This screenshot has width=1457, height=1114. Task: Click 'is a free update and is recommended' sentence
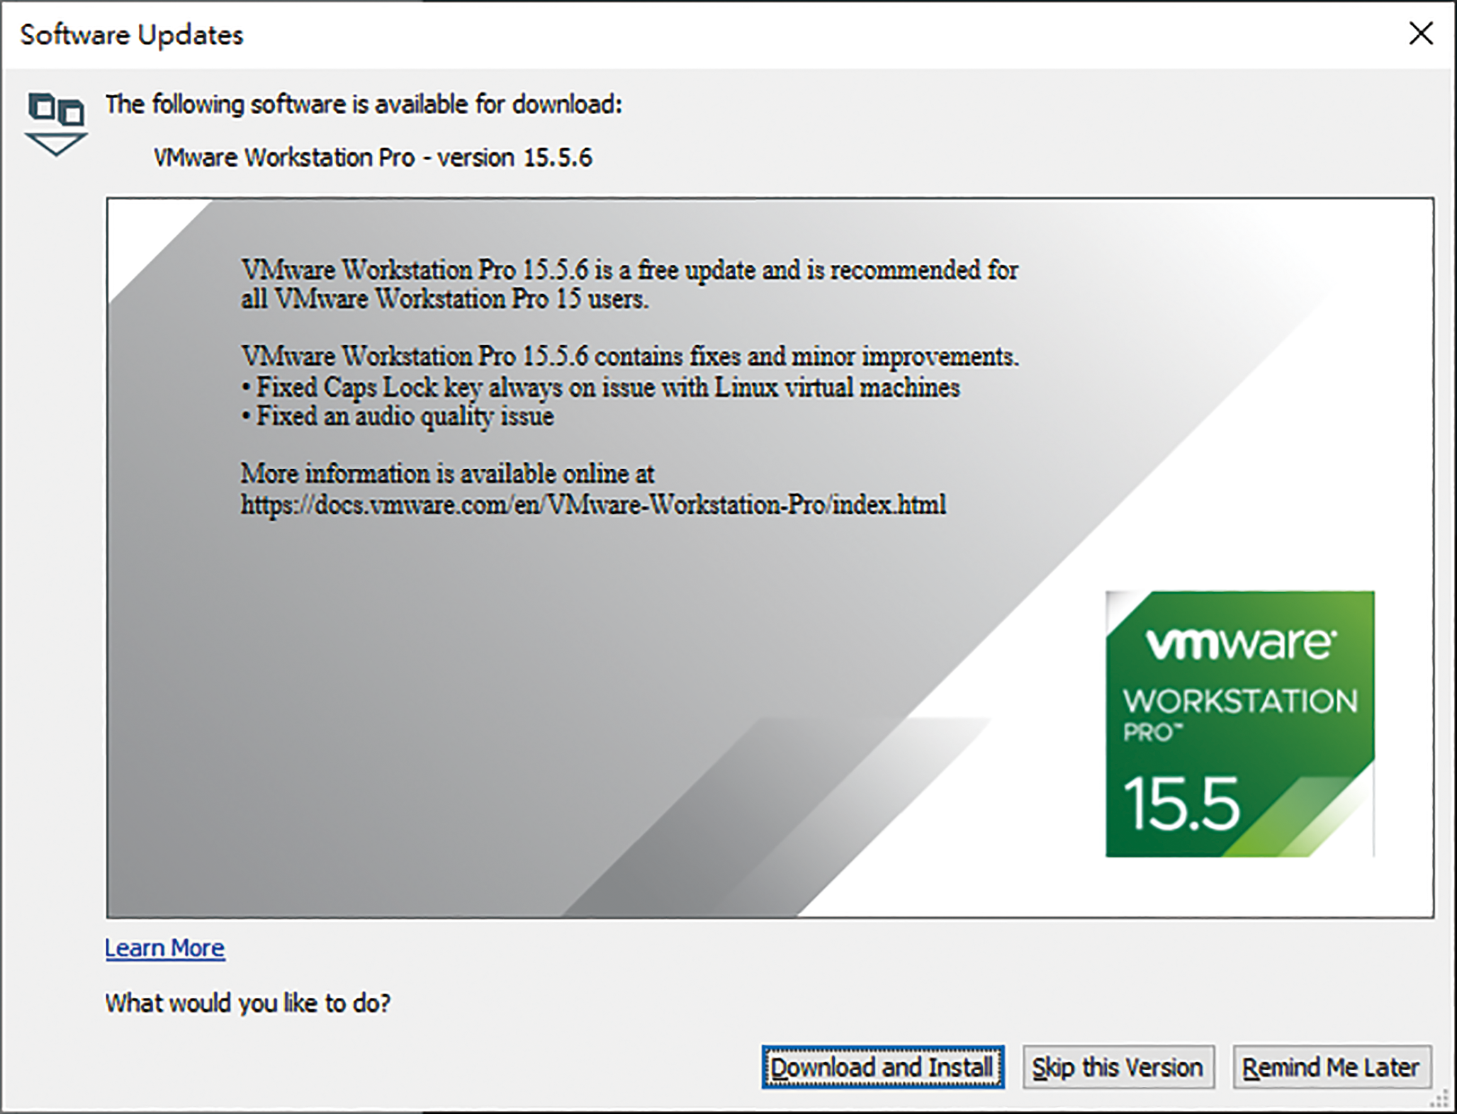click(629, 284)
